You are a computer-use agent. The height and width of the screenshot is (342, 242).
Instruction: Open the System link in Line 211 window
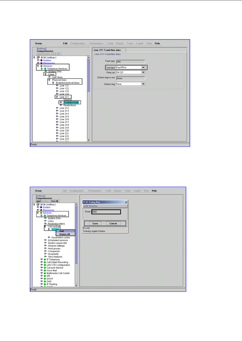[47, 60]
